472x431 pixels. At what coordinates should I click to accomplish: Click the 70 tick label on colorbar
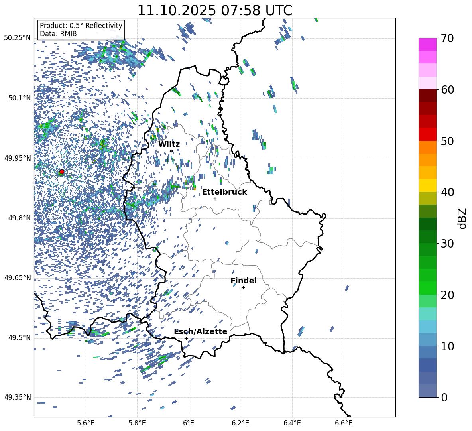(447, 39)
